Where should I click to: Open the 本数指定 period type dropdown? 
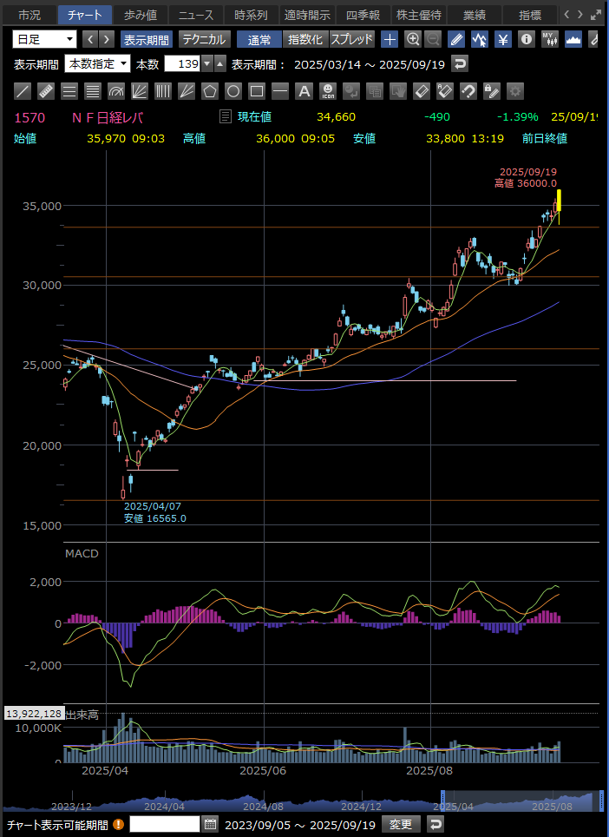(x=97, y=64)
